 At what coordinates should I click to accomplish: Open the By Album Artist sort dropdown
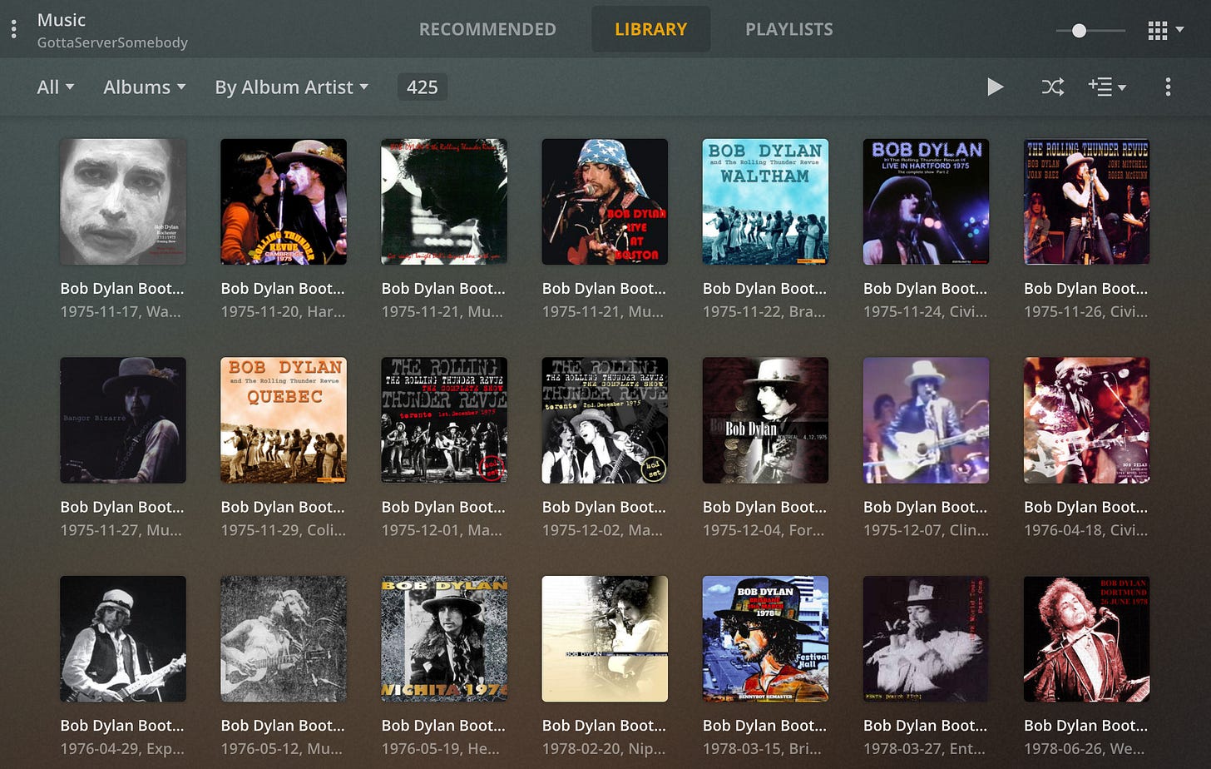tap(291, 87)
